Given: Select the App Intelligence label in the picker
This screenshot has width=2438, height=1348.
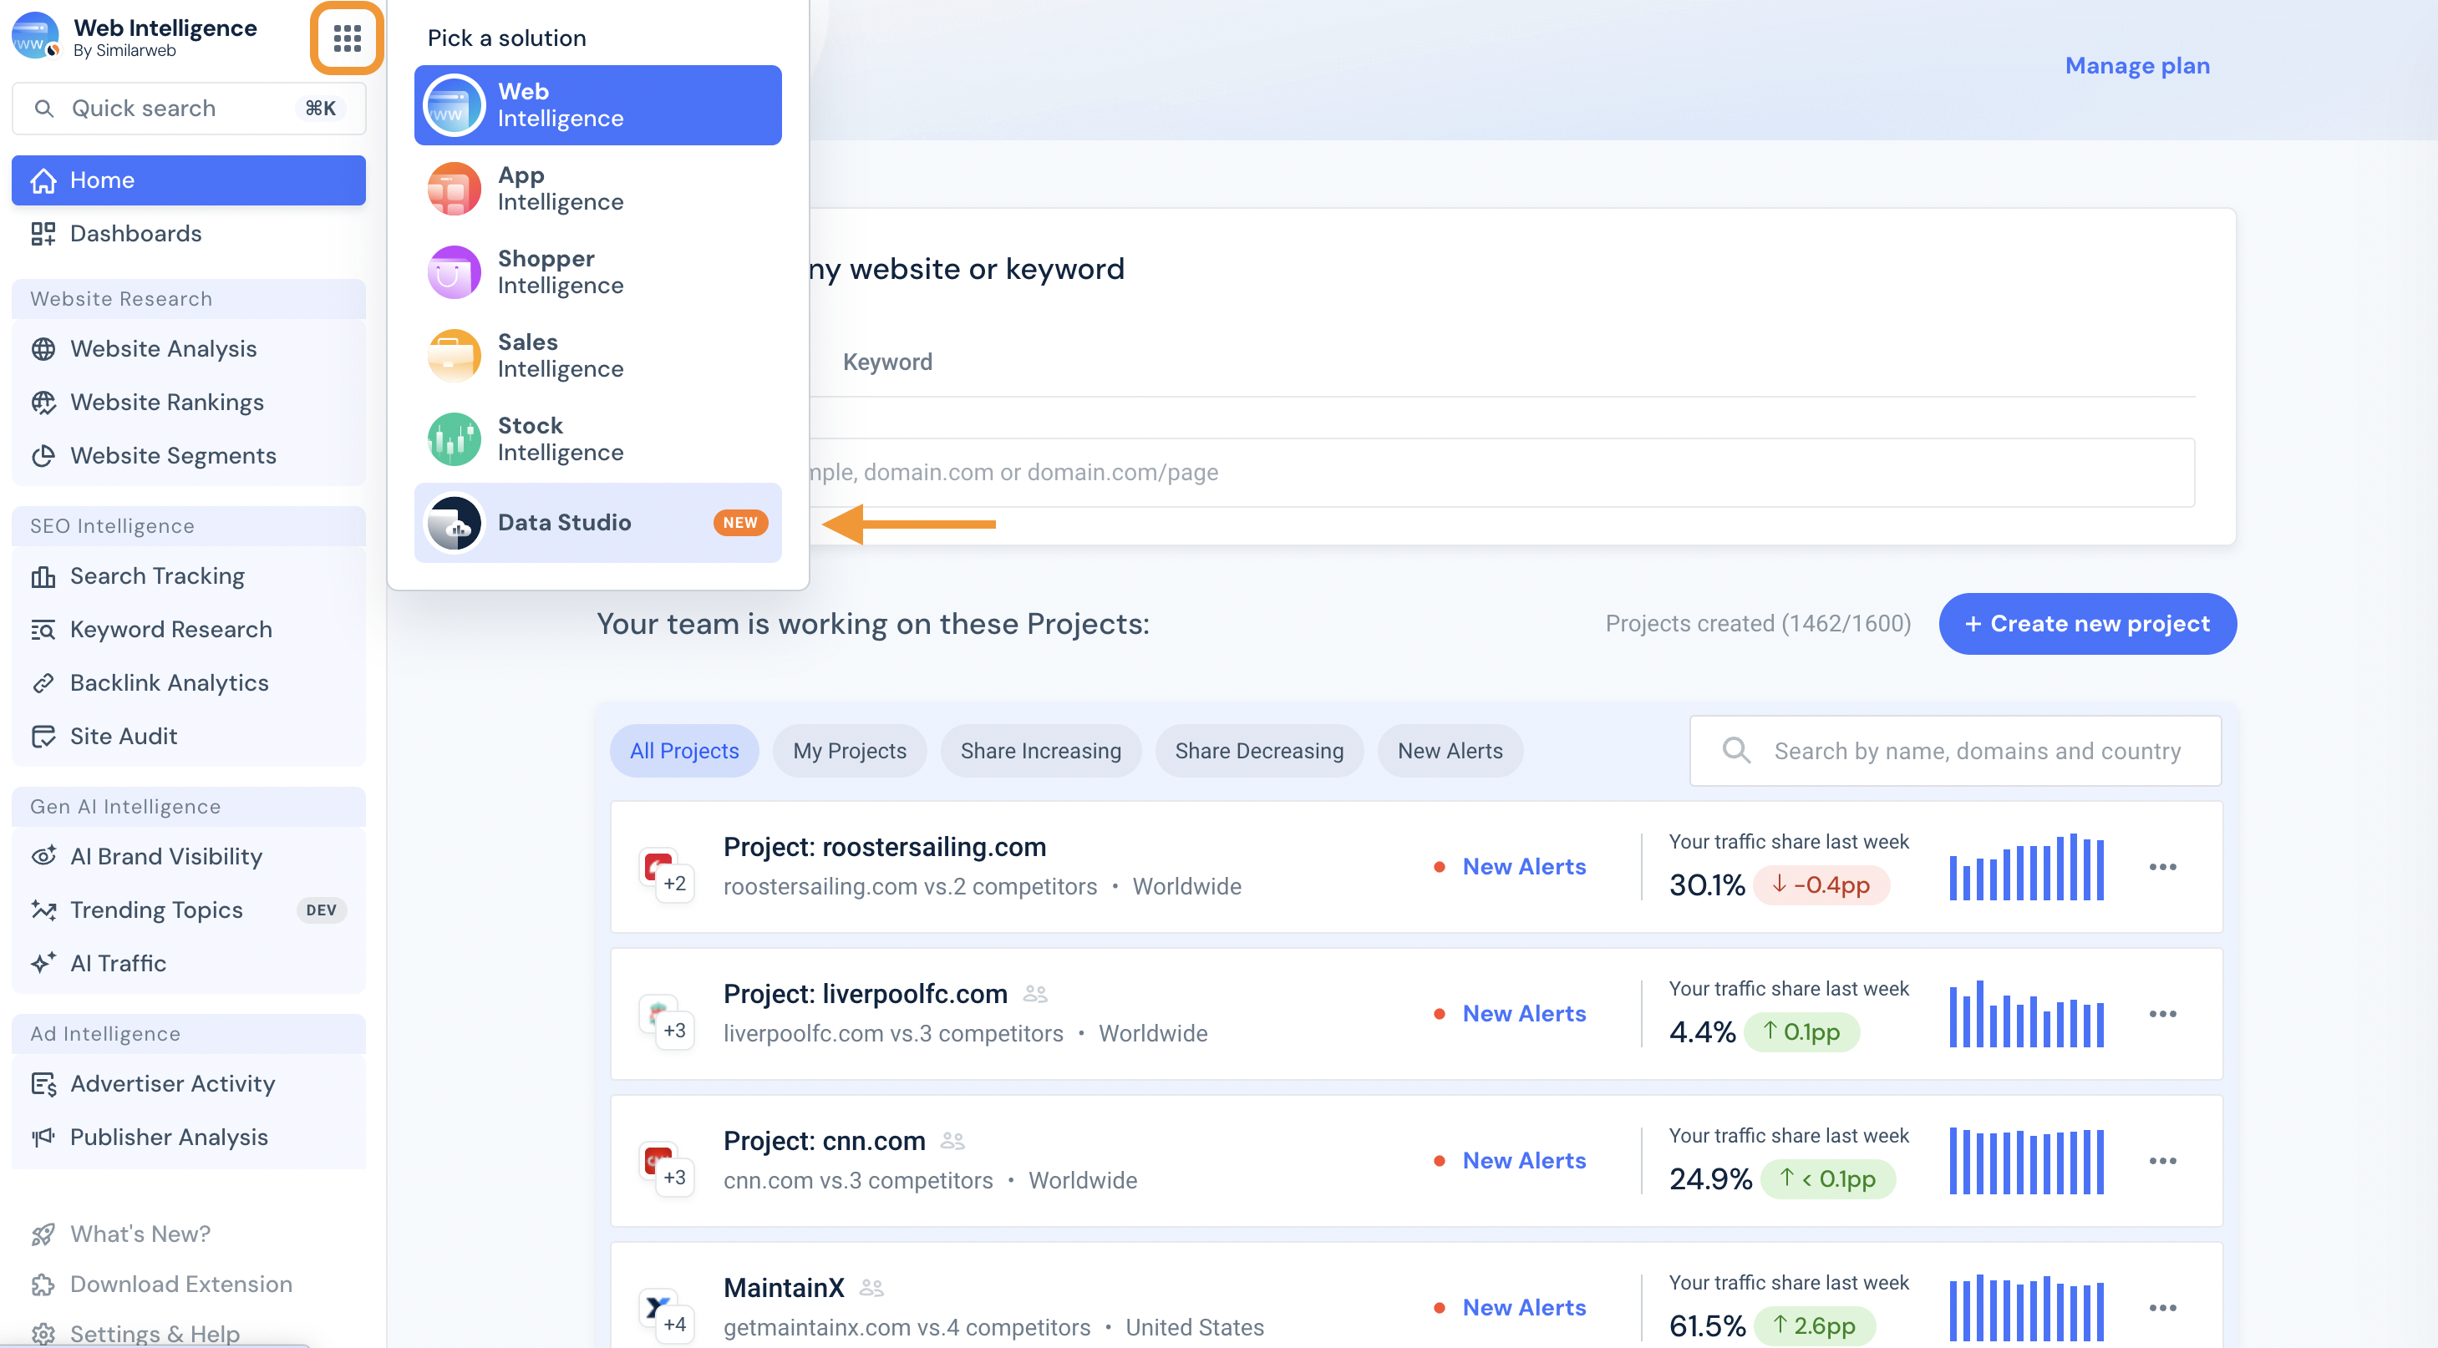Looking at the screenshot, I should click(x=561, y=188).
